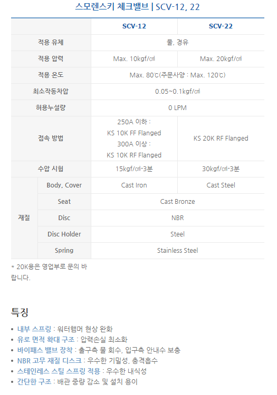Click the 유로 면적 확대 구조 link
Image resolution: width=277 pixels, height=395 pixels.
tap(46, 339)
